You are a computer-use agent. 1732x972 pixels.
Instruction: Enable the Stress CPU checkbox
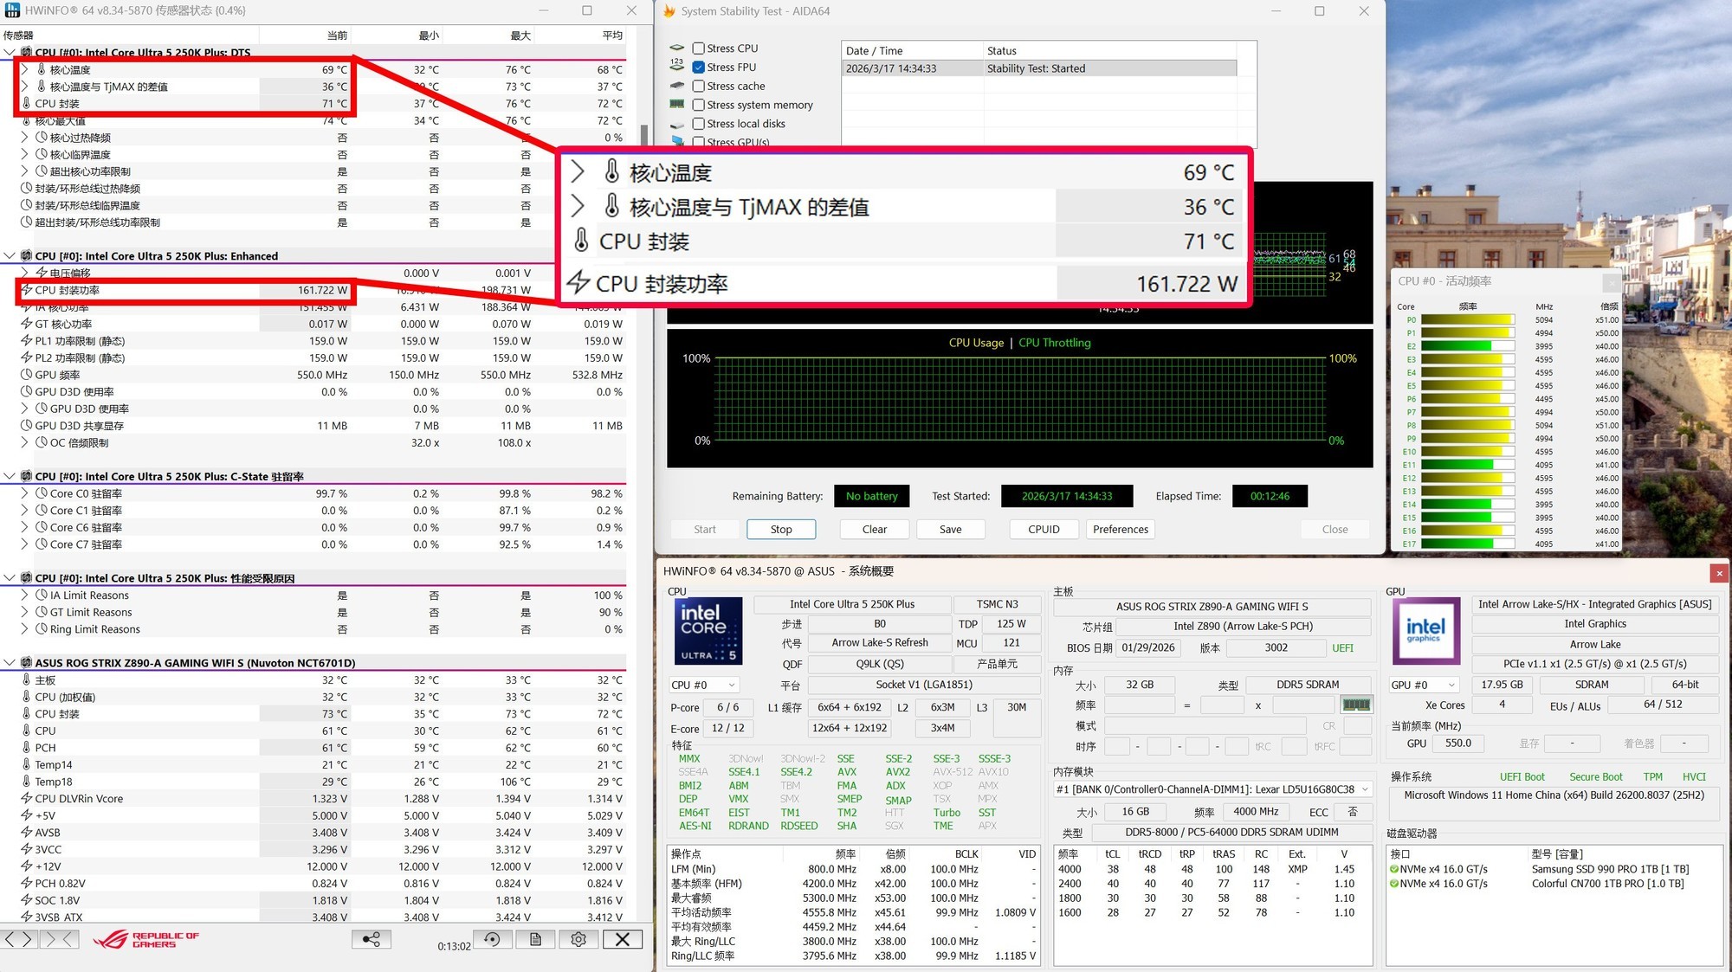[699, 48]
